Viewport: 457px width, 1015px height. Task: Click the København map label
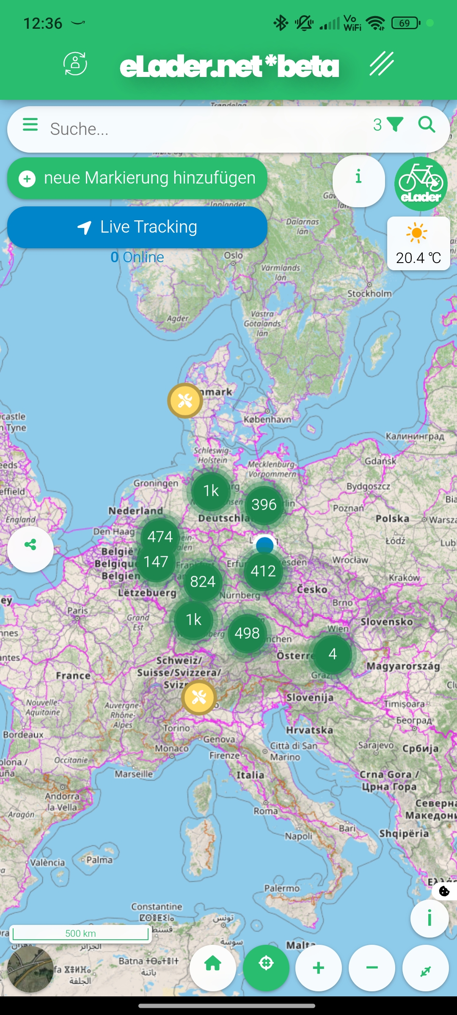pos(267,419)
